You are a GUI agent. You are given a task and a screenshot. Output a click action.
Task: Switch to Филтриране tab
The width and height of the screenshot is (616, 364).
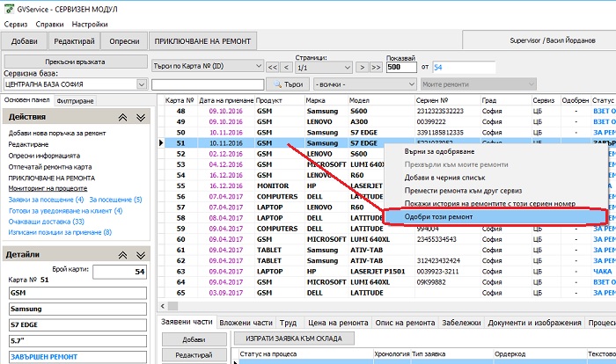75,101
